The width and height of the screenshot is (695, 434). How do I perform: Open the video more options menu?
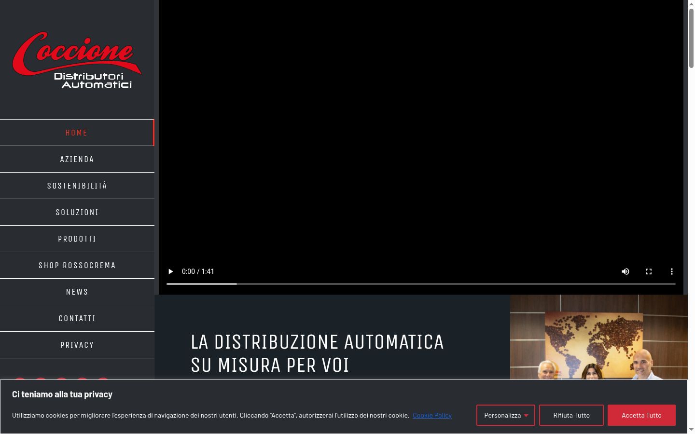click(671, 271)
